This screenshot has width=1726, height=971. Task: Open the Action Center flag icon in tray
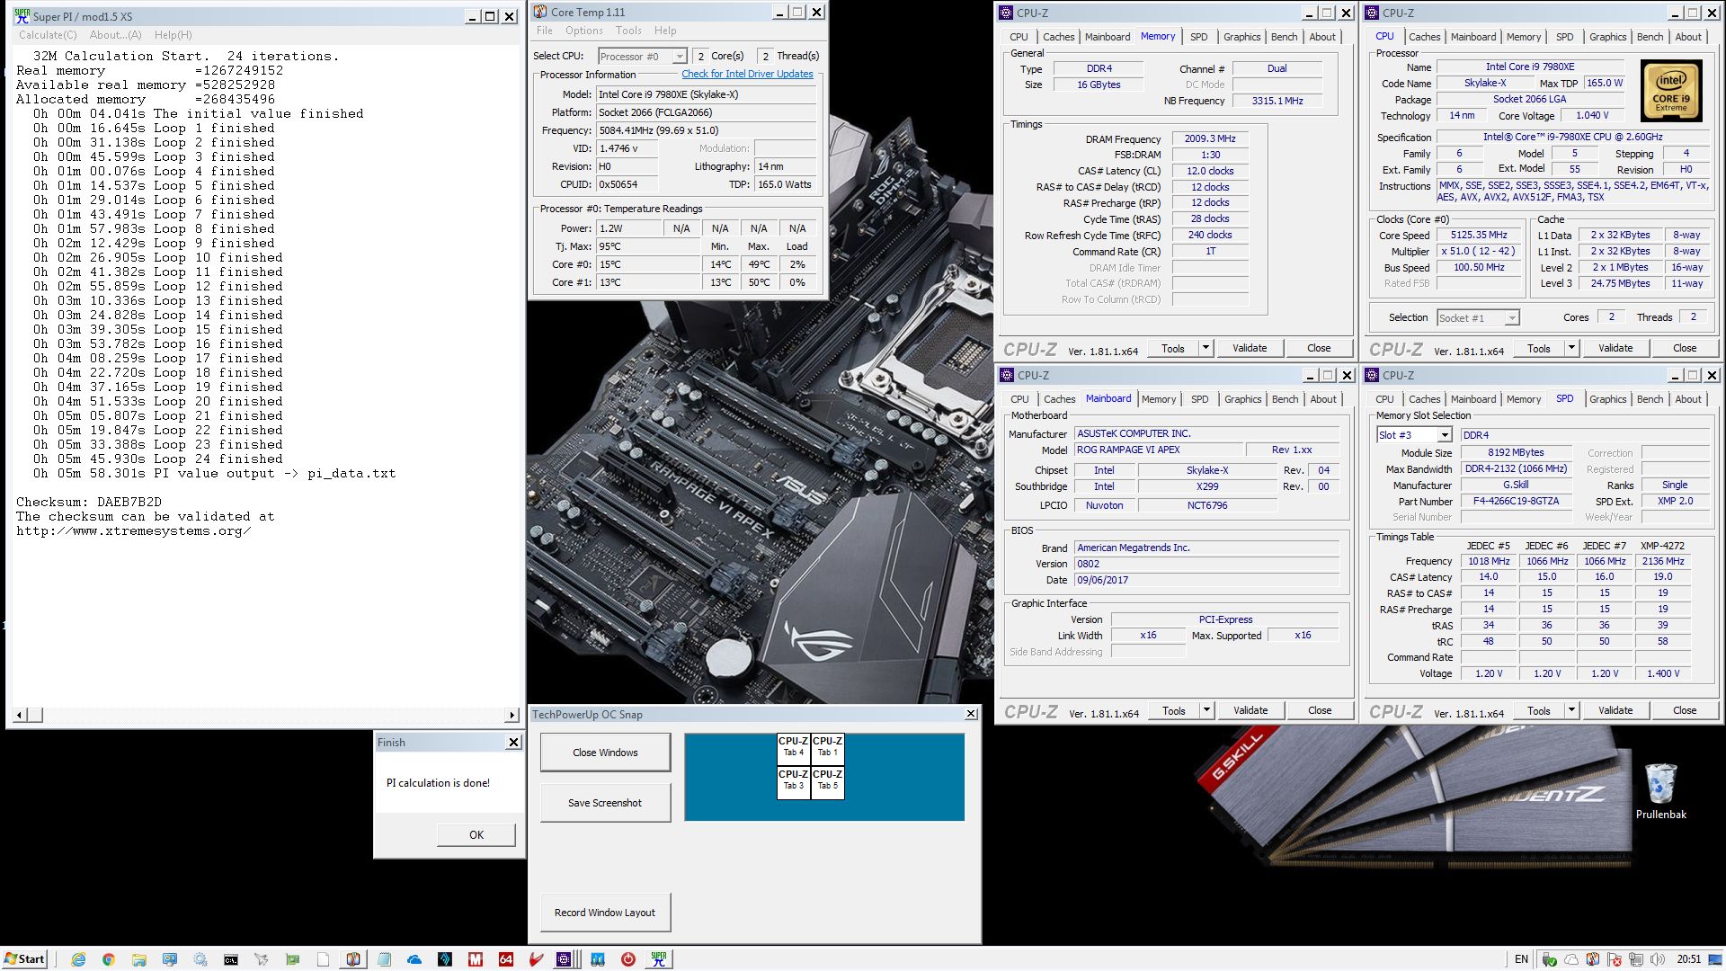pyautogui.click(x=1614, y=959)
